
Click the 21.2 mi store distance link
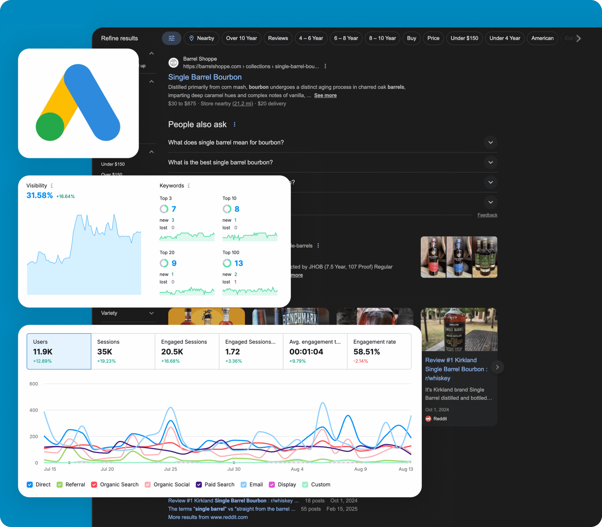tap(242, 104)
